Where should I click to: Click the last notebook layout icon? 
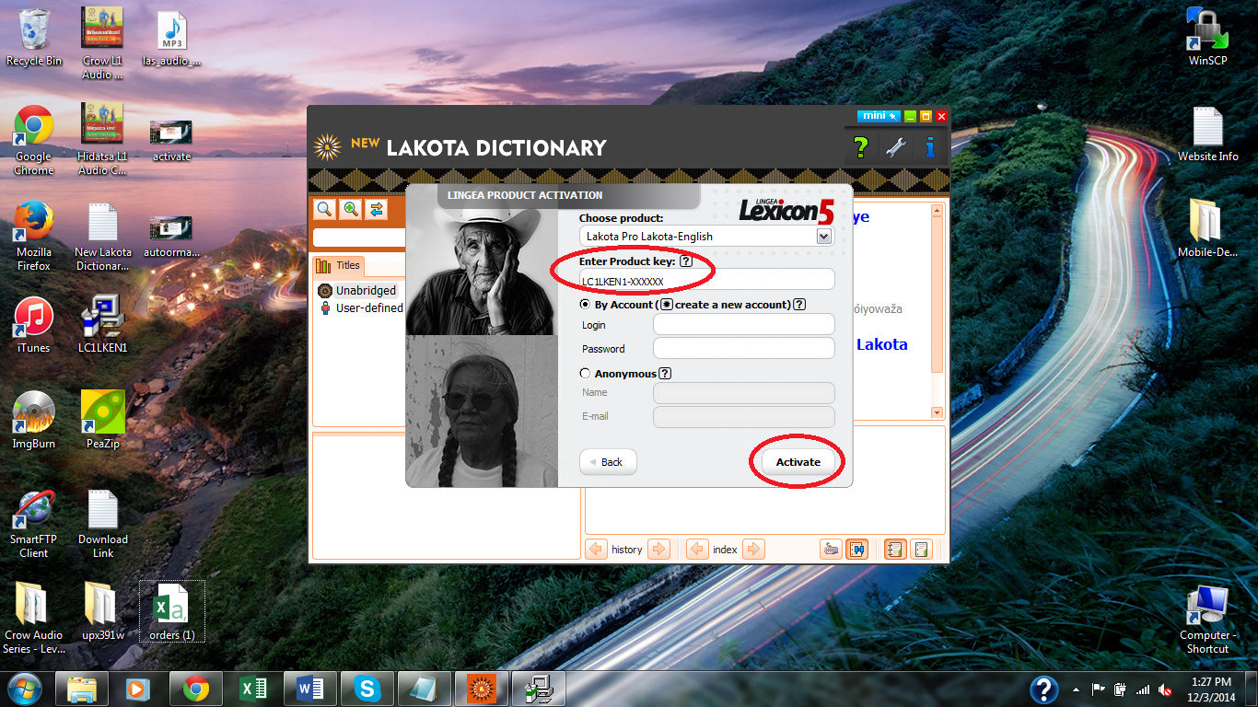click(921, 550)
